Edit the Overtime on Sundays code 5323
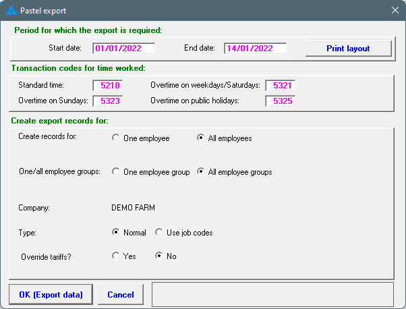This screenshot has height=309, width=406. [x=108, y=101]
